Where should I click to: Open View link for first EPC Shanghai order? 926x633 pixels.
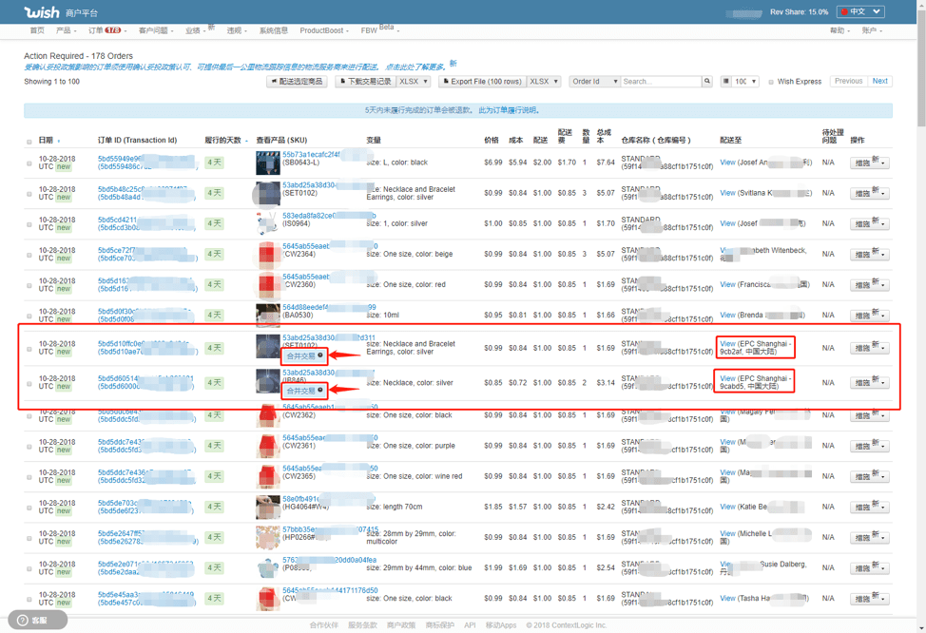[727, 344]
